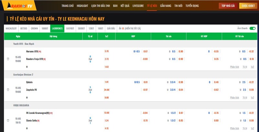Viewport: 259px width, 132px height.
Task: Click the 4.15 draw odds
Action: [x=107, y=128]
